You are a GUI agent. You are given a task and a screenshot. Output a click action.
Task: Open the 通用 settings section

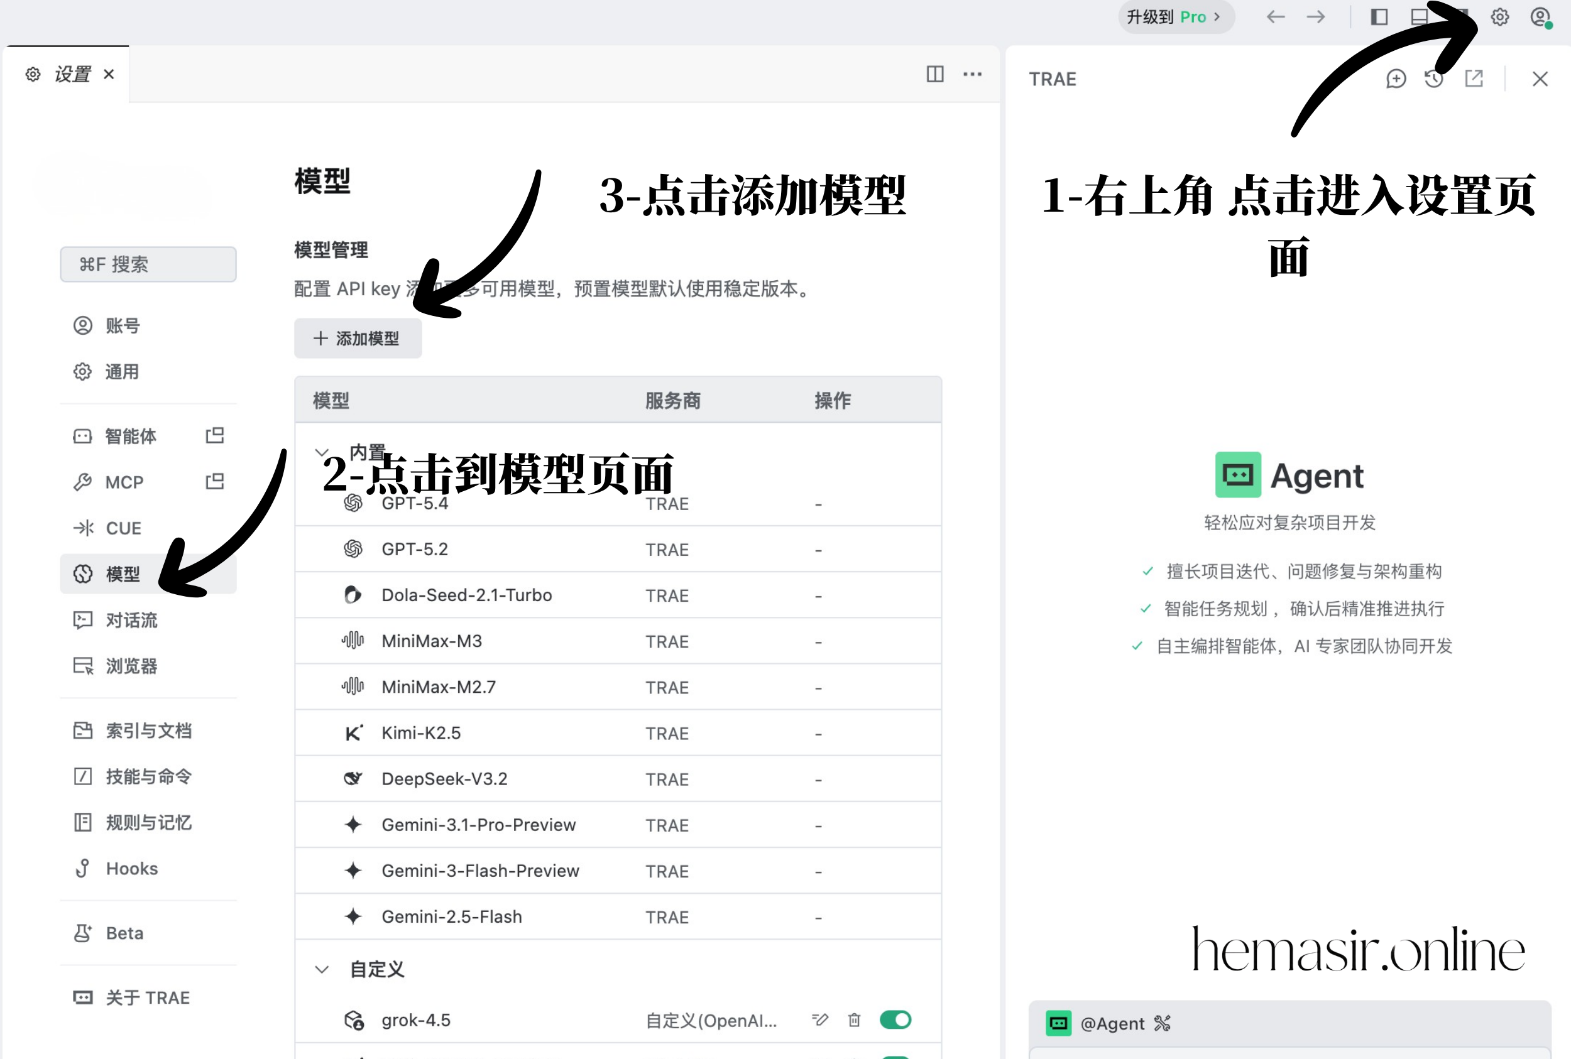click(148, 371)
